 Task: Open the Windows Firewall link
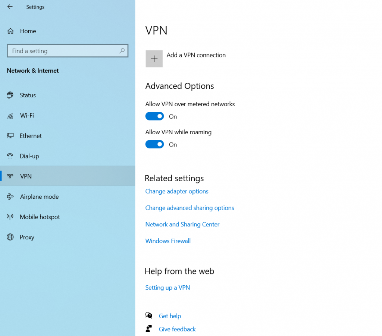[168, 241]
